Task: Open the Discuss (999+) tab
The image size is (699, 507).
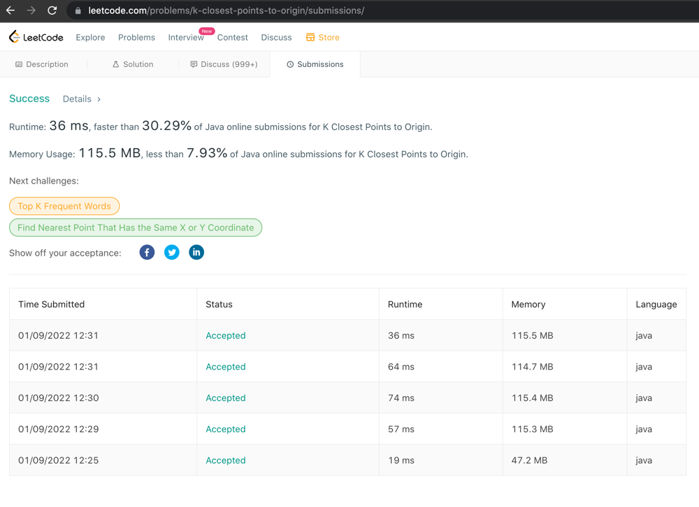Action: coord(224,64)
